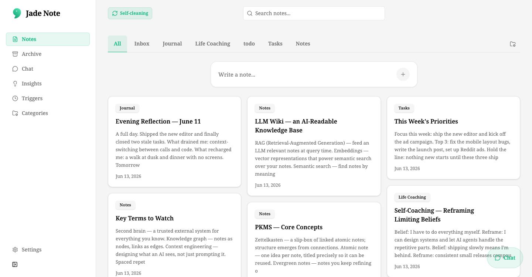Open Settings in the sidebar

pos(48,250)
